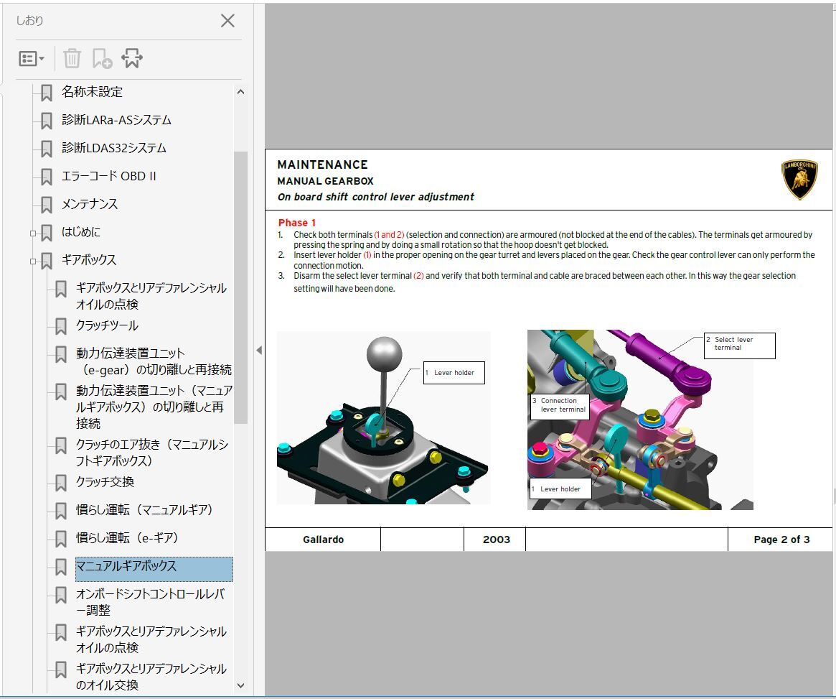Viewport: 836px width, 699px height.
Task: Click the bookmark icon beside クラッチツール
Action: click(61, 326)
